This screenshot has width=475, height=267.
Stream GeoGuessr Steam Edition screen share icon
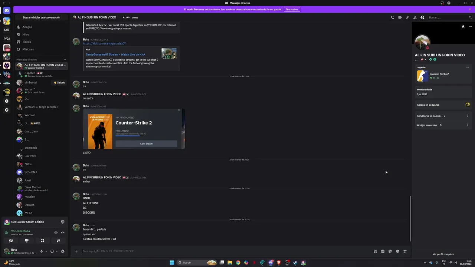click(62, 222)
